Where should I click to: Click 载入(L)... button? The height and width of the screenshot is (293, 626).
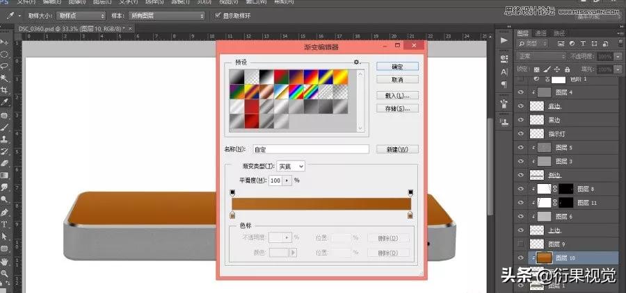coord(397,96)
